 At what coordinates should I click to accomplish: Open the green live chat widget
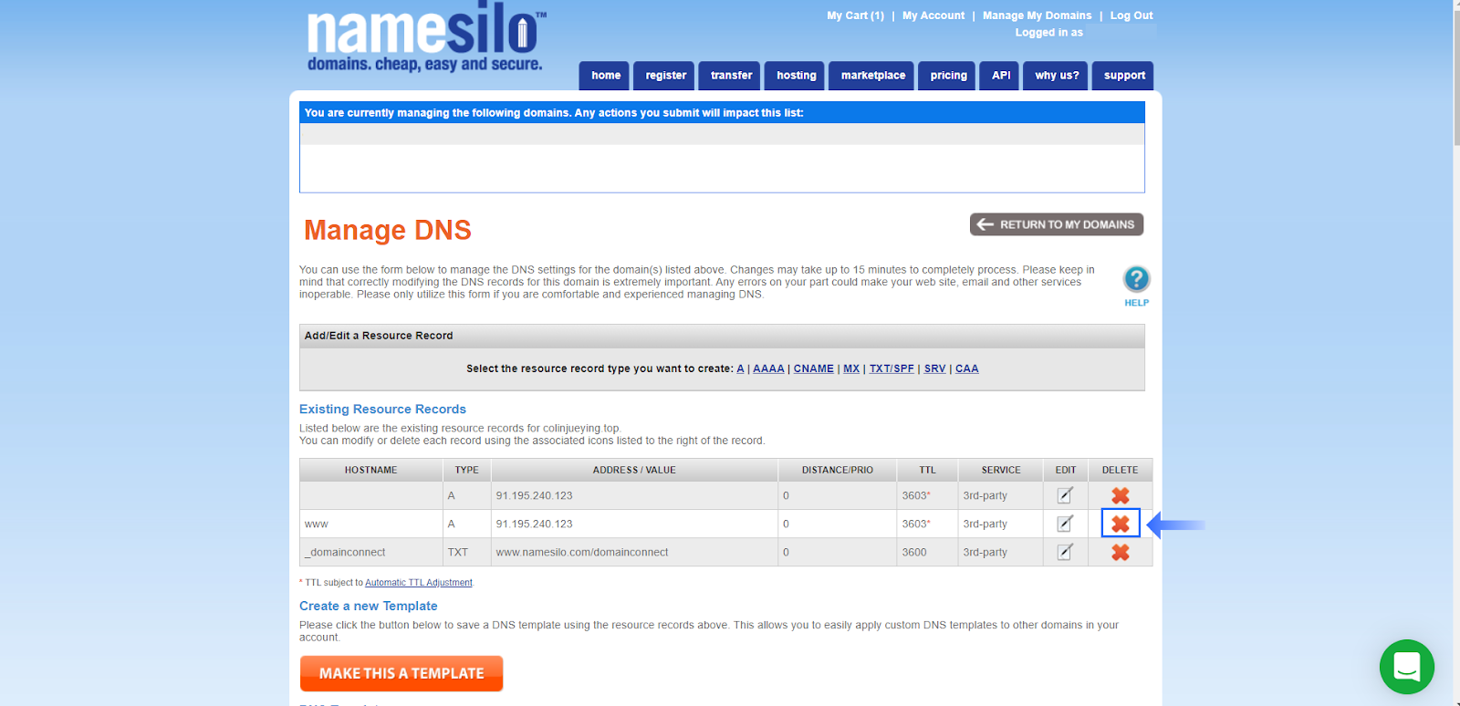[x=1406, y=667]
